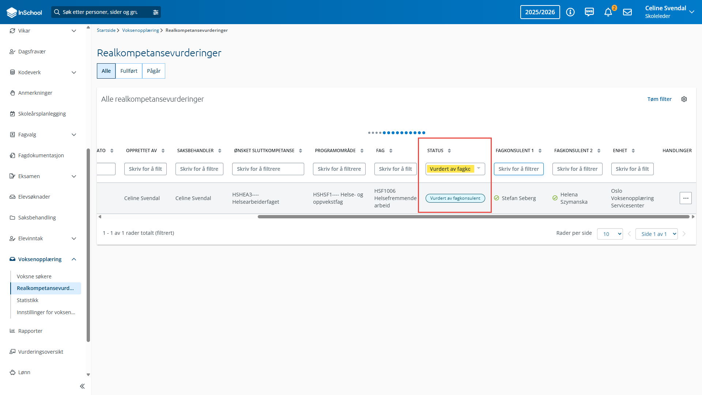This screenshot has height=395, width=702.
Task: Focus Saksbehandler filter field
Action: click(x=199, y=169)
